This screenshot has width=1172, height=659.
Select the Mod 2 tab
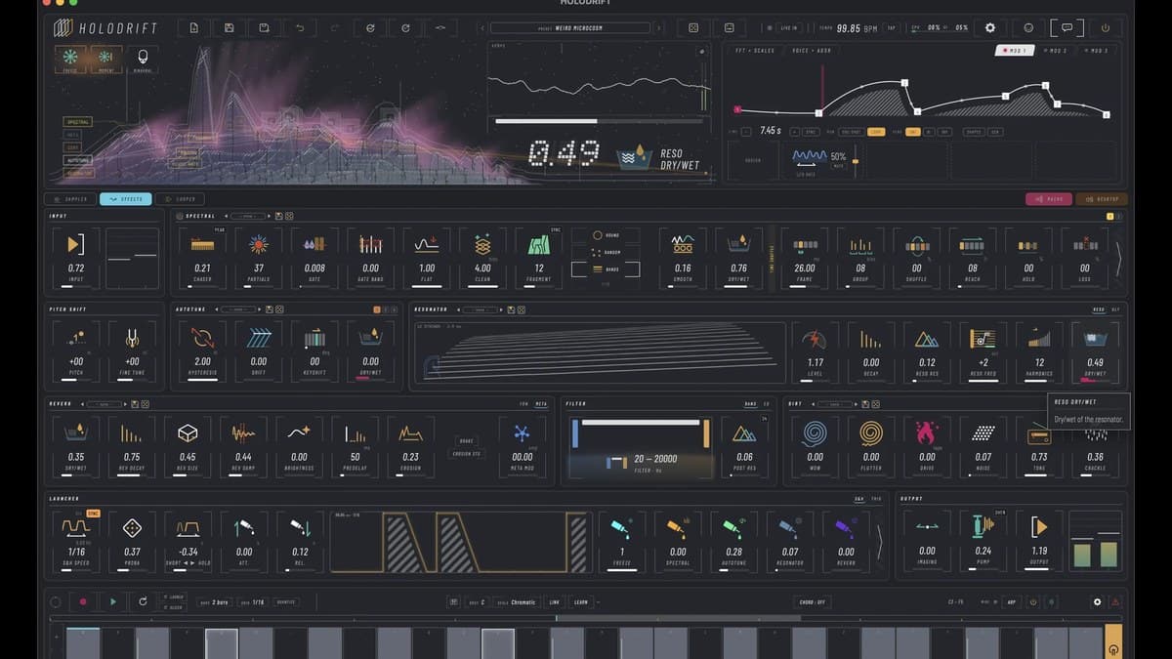click(1055, 50)
